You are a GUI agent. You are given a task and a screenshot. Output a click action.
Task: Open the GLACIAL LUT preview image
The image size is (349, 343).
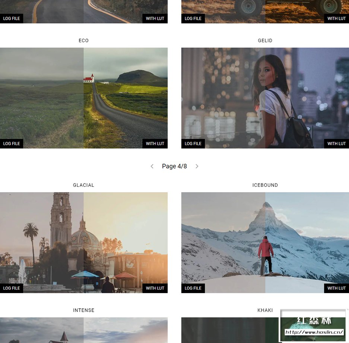click(84, 243)
